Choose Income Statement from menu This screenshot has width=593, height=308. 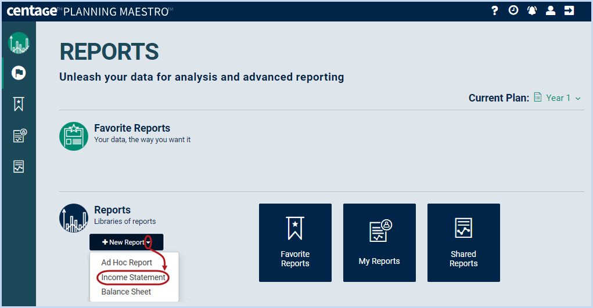(x=133, y=277)
